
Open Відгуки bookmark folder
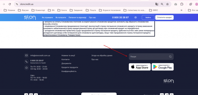[x=23, y=10]
